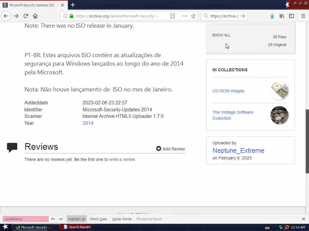
Task: Click Add Review button
Action: [170, 149]
